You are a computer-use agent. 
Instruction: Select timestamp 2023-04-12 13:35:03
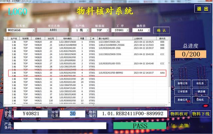(144, 45)
